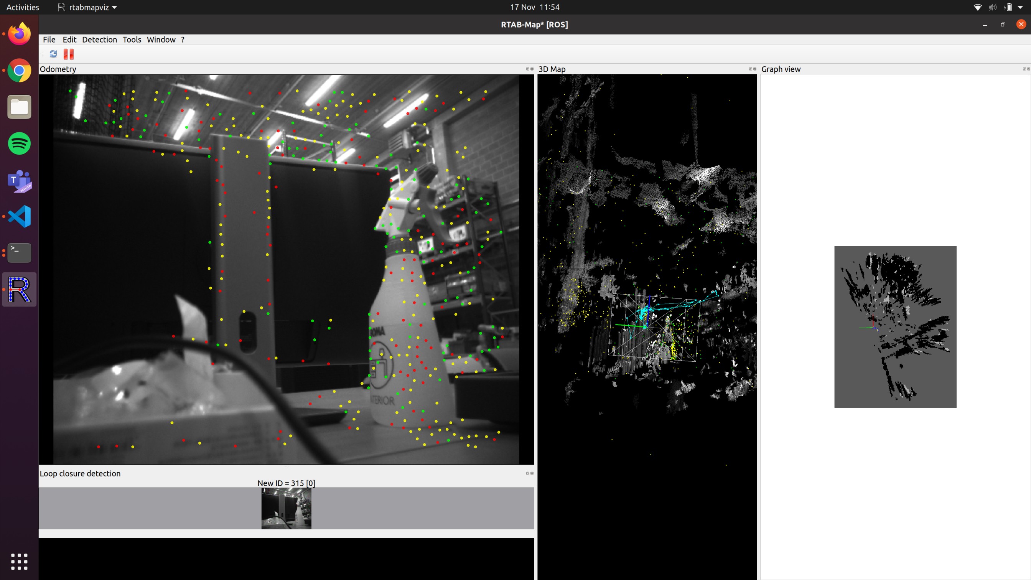Float the Graph view panel
1031x580 pixels.
[x=1024, y=69]
